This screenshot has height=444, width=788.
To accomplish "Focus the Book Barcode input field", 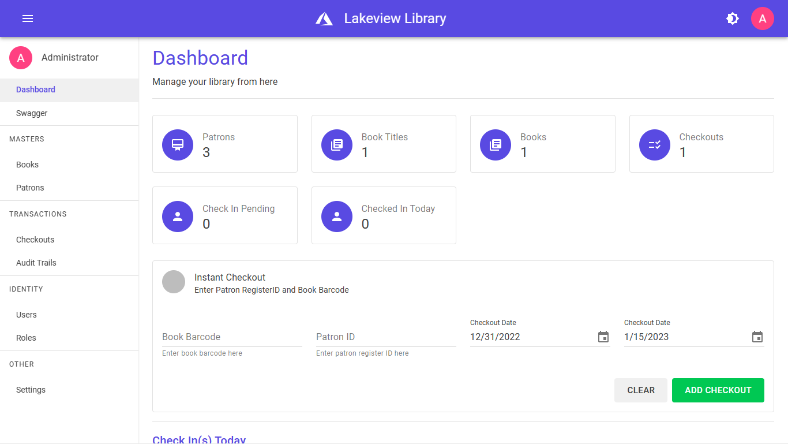I will 232,337.
